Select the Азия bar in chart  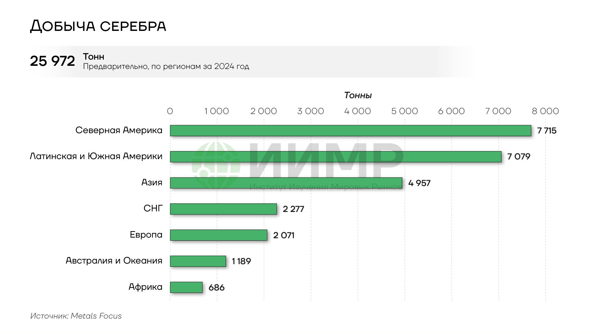[x=286, y=183]
